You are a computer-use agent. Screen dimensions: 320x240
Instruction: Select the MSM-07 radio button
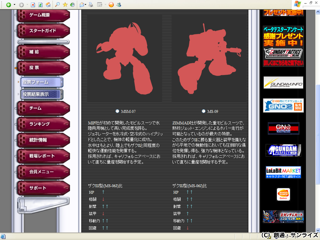[x=117, y=111]
